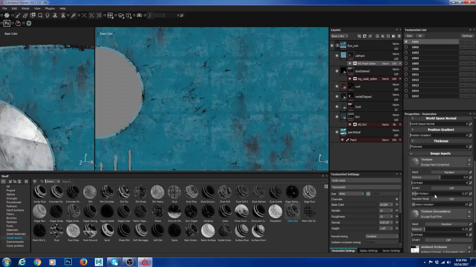The height and width of the screenshot is (267, 476).
Task: Select the Projection tool
Action: pyautogui.click(x=33, y=15)
